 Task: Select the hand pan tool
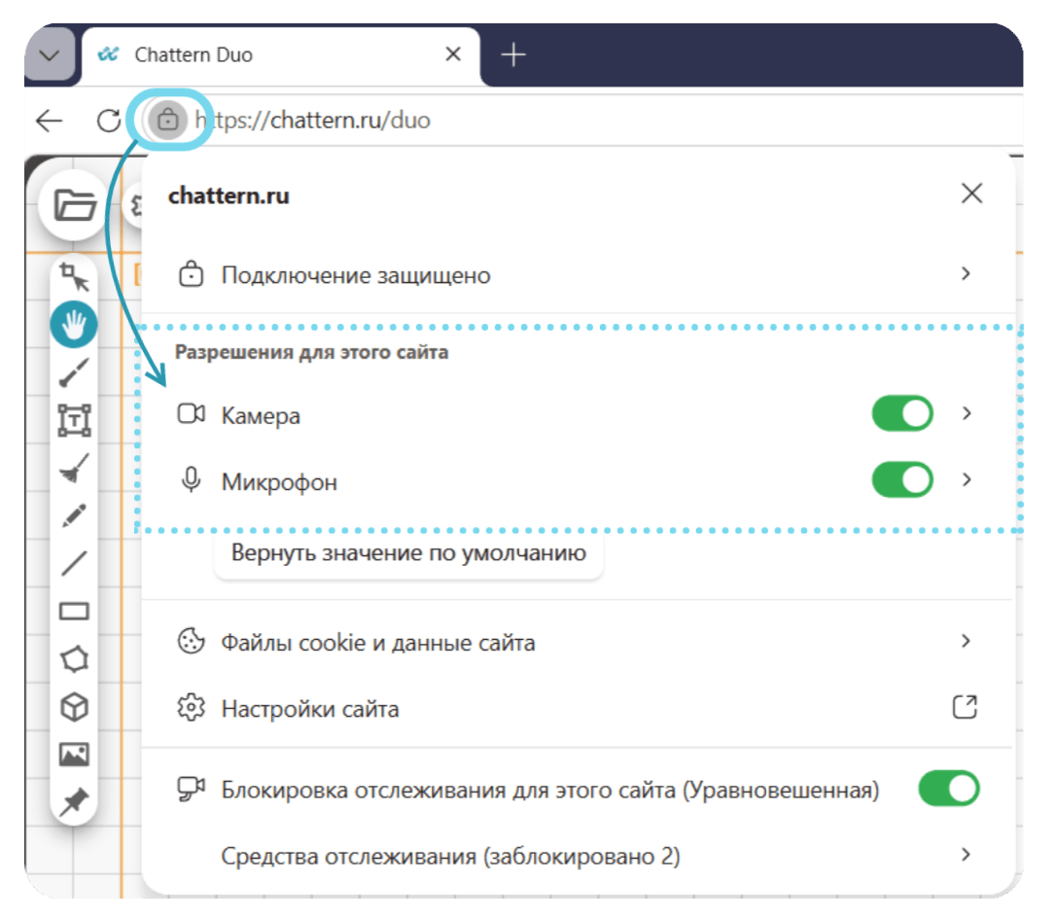pyautogui.click(x=74, y=325)
